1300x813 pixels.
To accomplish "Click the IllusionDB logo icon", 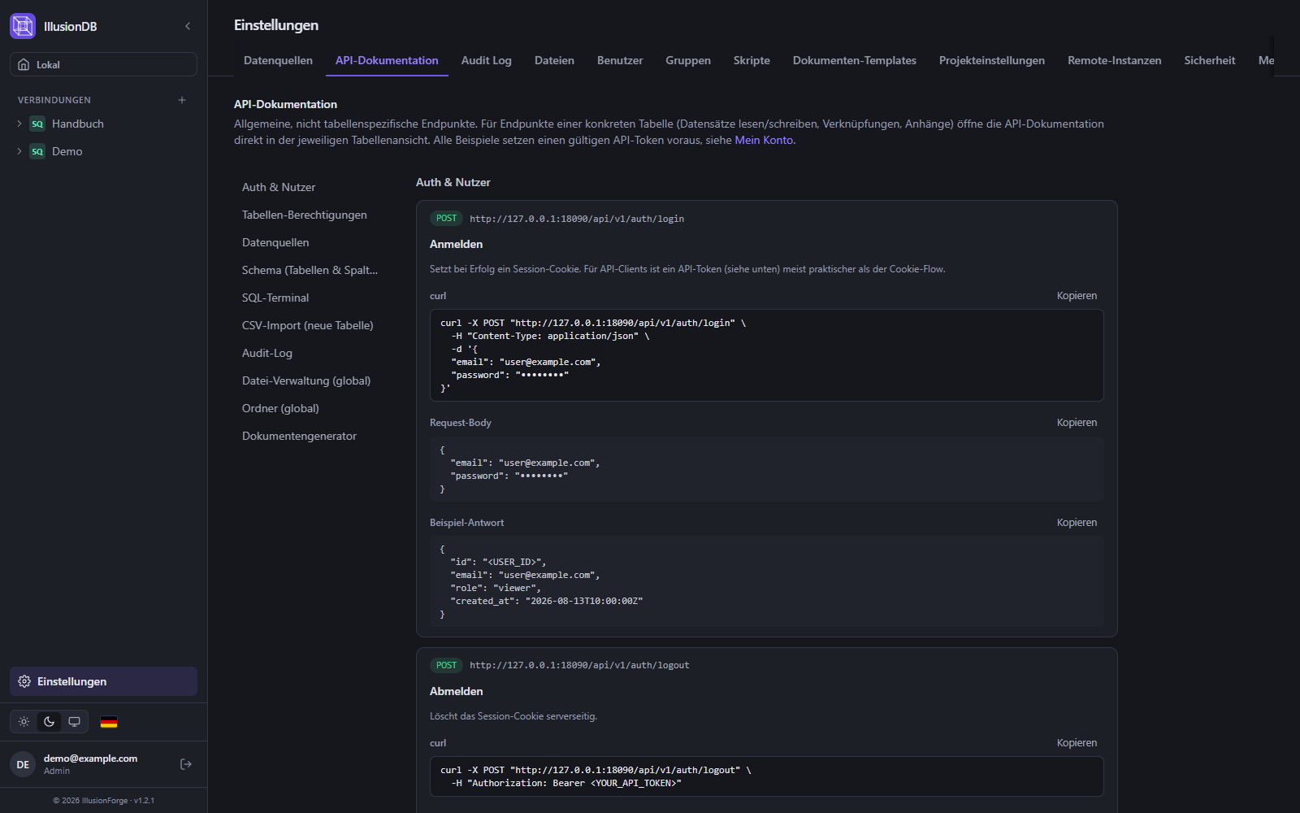I will [23, 26].
